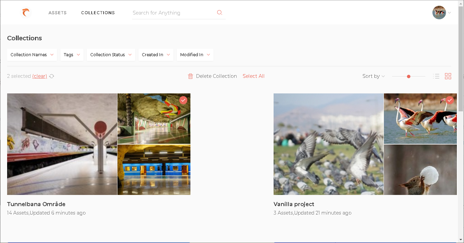Go to the Collections tab
The height and width of the screenshot is (243, 464).
(x=98, y=13)
